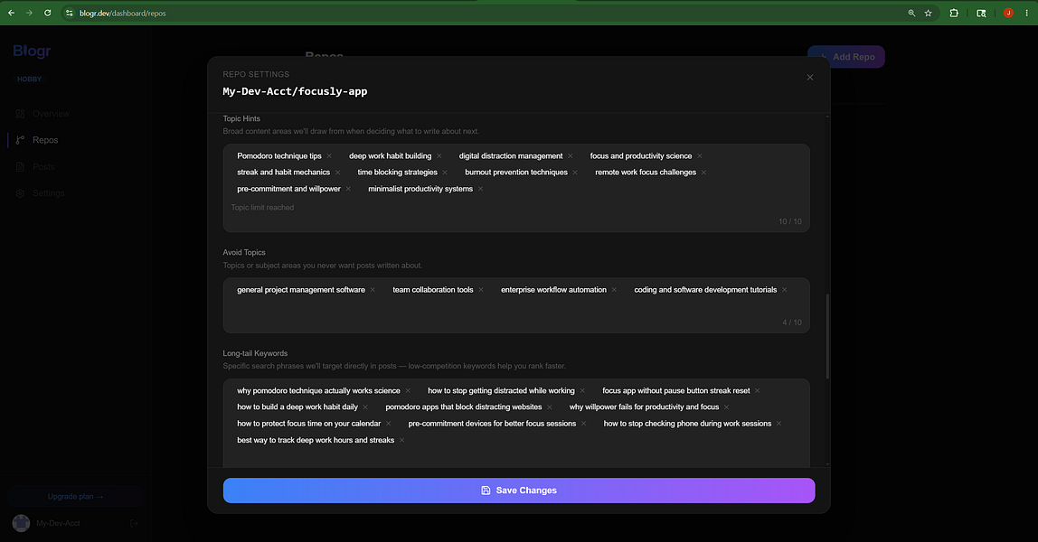Viewport: 1038px width, 542px height.
Task: Remove 'streak and habit mechanics' tag
Action: click(337, 173)
